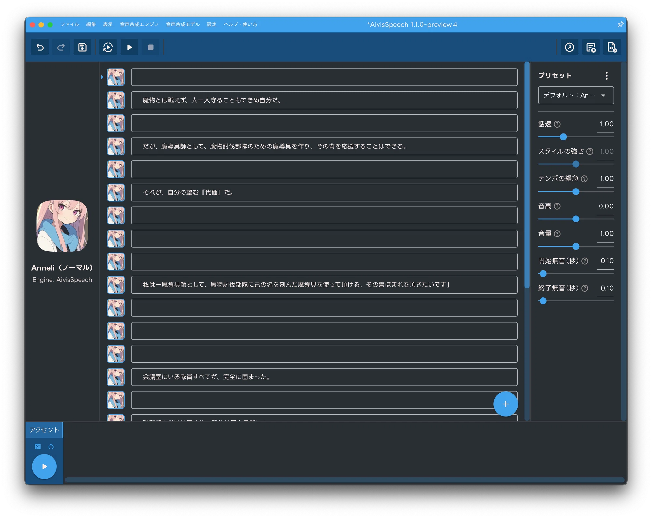Click the 音量 slider handle
This screenshot has height=518, width=652.
(x=576, y=246)
